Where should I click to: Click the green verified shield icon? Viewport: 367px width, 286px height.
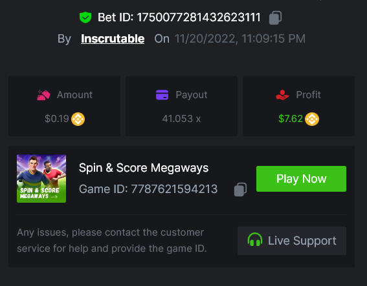pyautogui.click(x=85, y=17)
